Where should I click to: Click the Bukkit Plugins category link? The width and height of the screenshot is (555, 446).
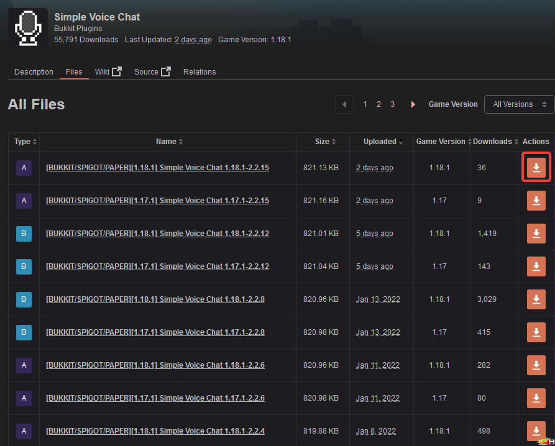(78, 29)
